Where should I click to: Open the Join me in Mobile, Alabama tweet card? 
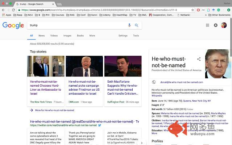click(123, 137)
